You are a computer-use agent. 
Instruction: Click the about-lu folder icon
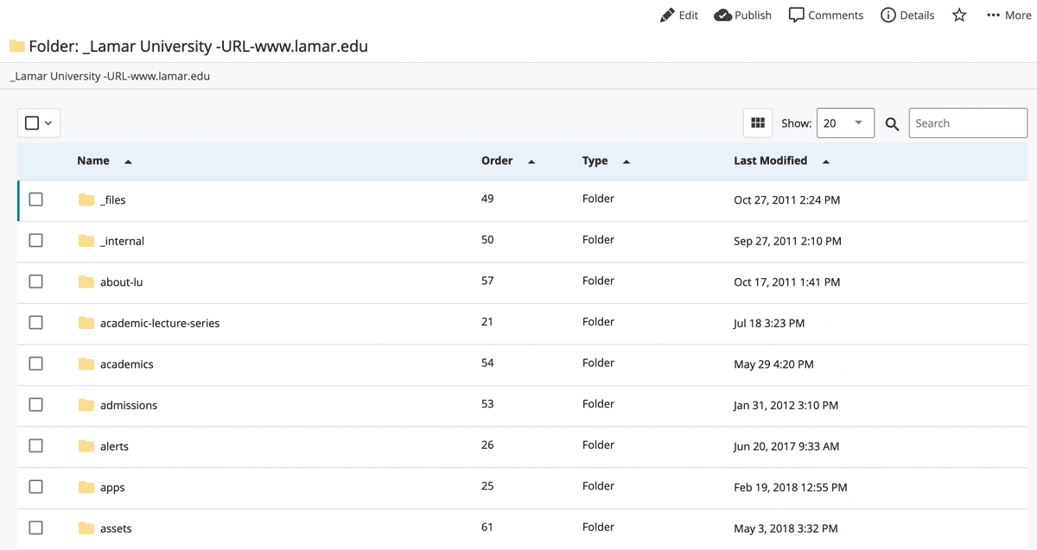86,282
